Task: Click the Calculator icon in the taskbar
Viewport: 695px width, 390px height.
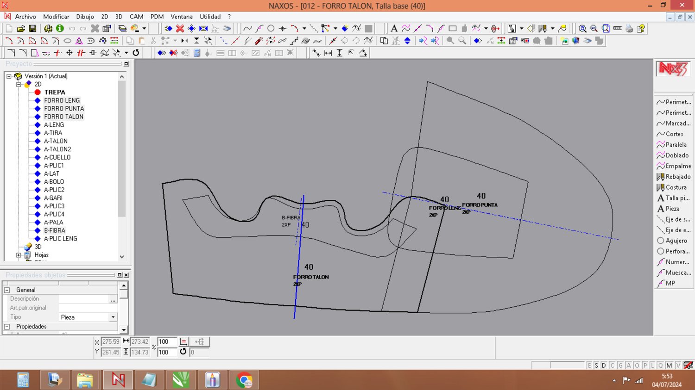Action: point(23,380)
